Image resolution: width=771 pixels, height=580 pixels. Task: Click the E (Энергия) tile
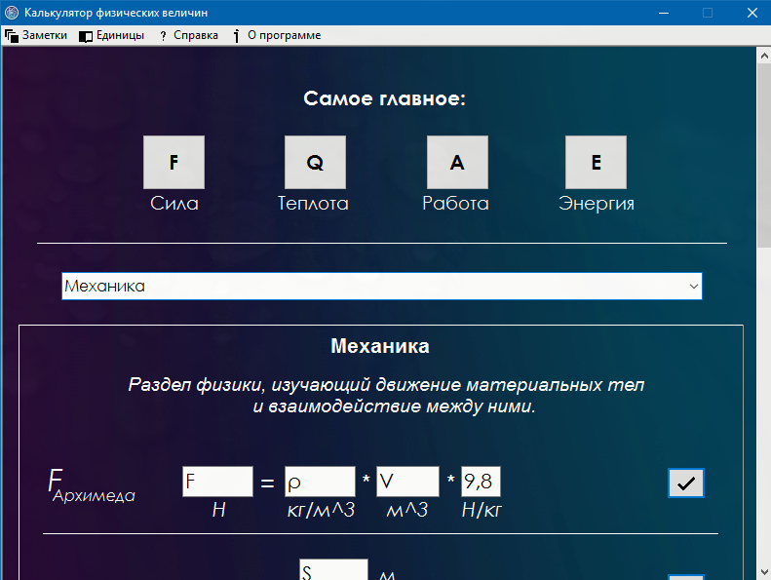click(596, 163)
